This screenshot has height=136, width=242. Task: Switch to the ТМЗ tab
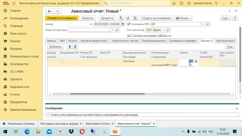pyautogui.click(x=62, y=41)
